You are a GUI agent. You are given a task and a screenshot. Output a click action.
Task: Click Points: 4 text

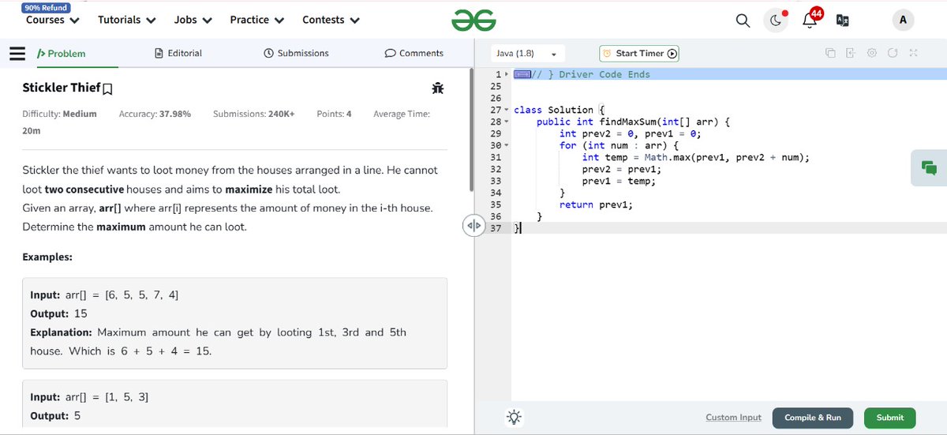334,114
